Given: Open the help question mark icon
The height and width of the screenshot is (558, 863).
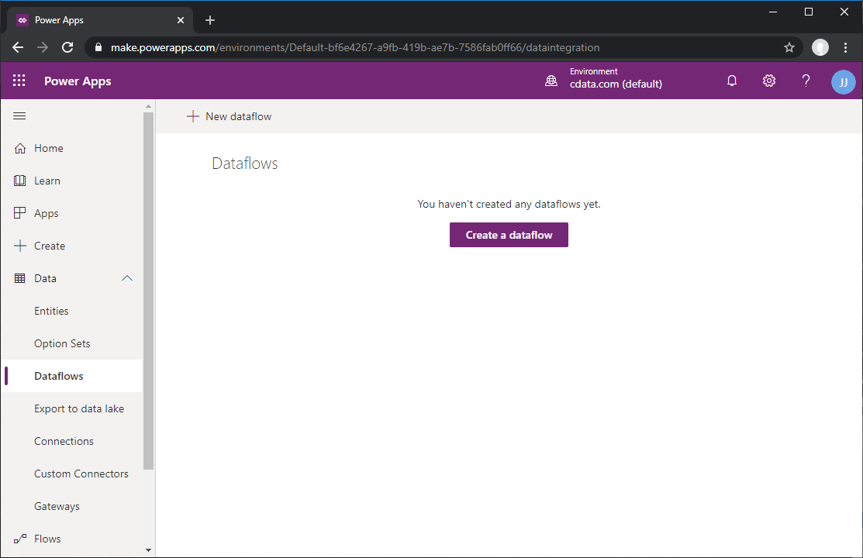Looking at the screenshot, I should (x=806, y=81).
